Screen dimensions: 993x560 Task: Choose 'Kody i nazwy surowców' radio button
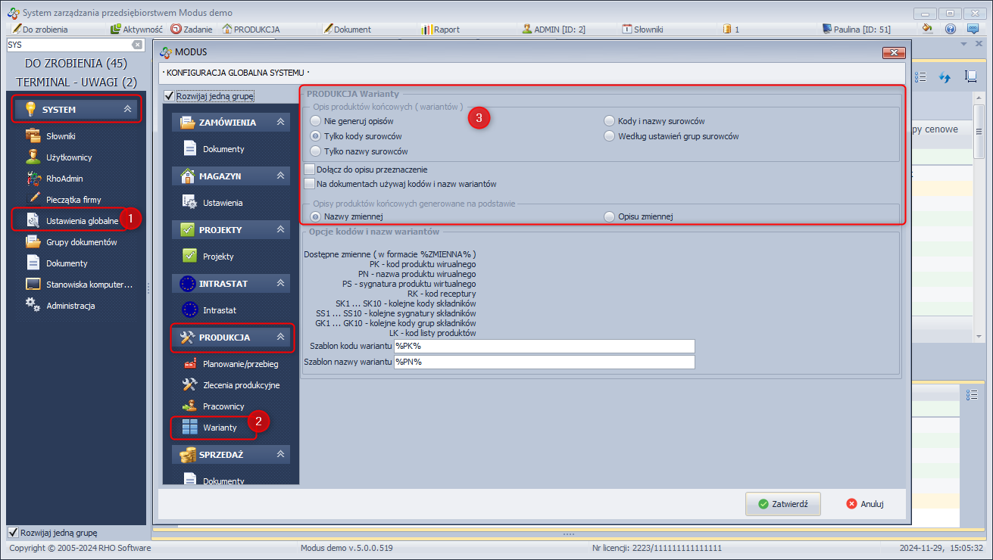click(609, 121)
